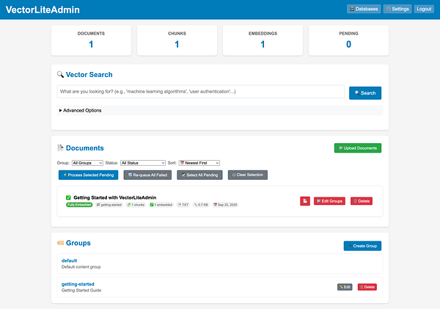Edit the getting-started group

point(345,287)
